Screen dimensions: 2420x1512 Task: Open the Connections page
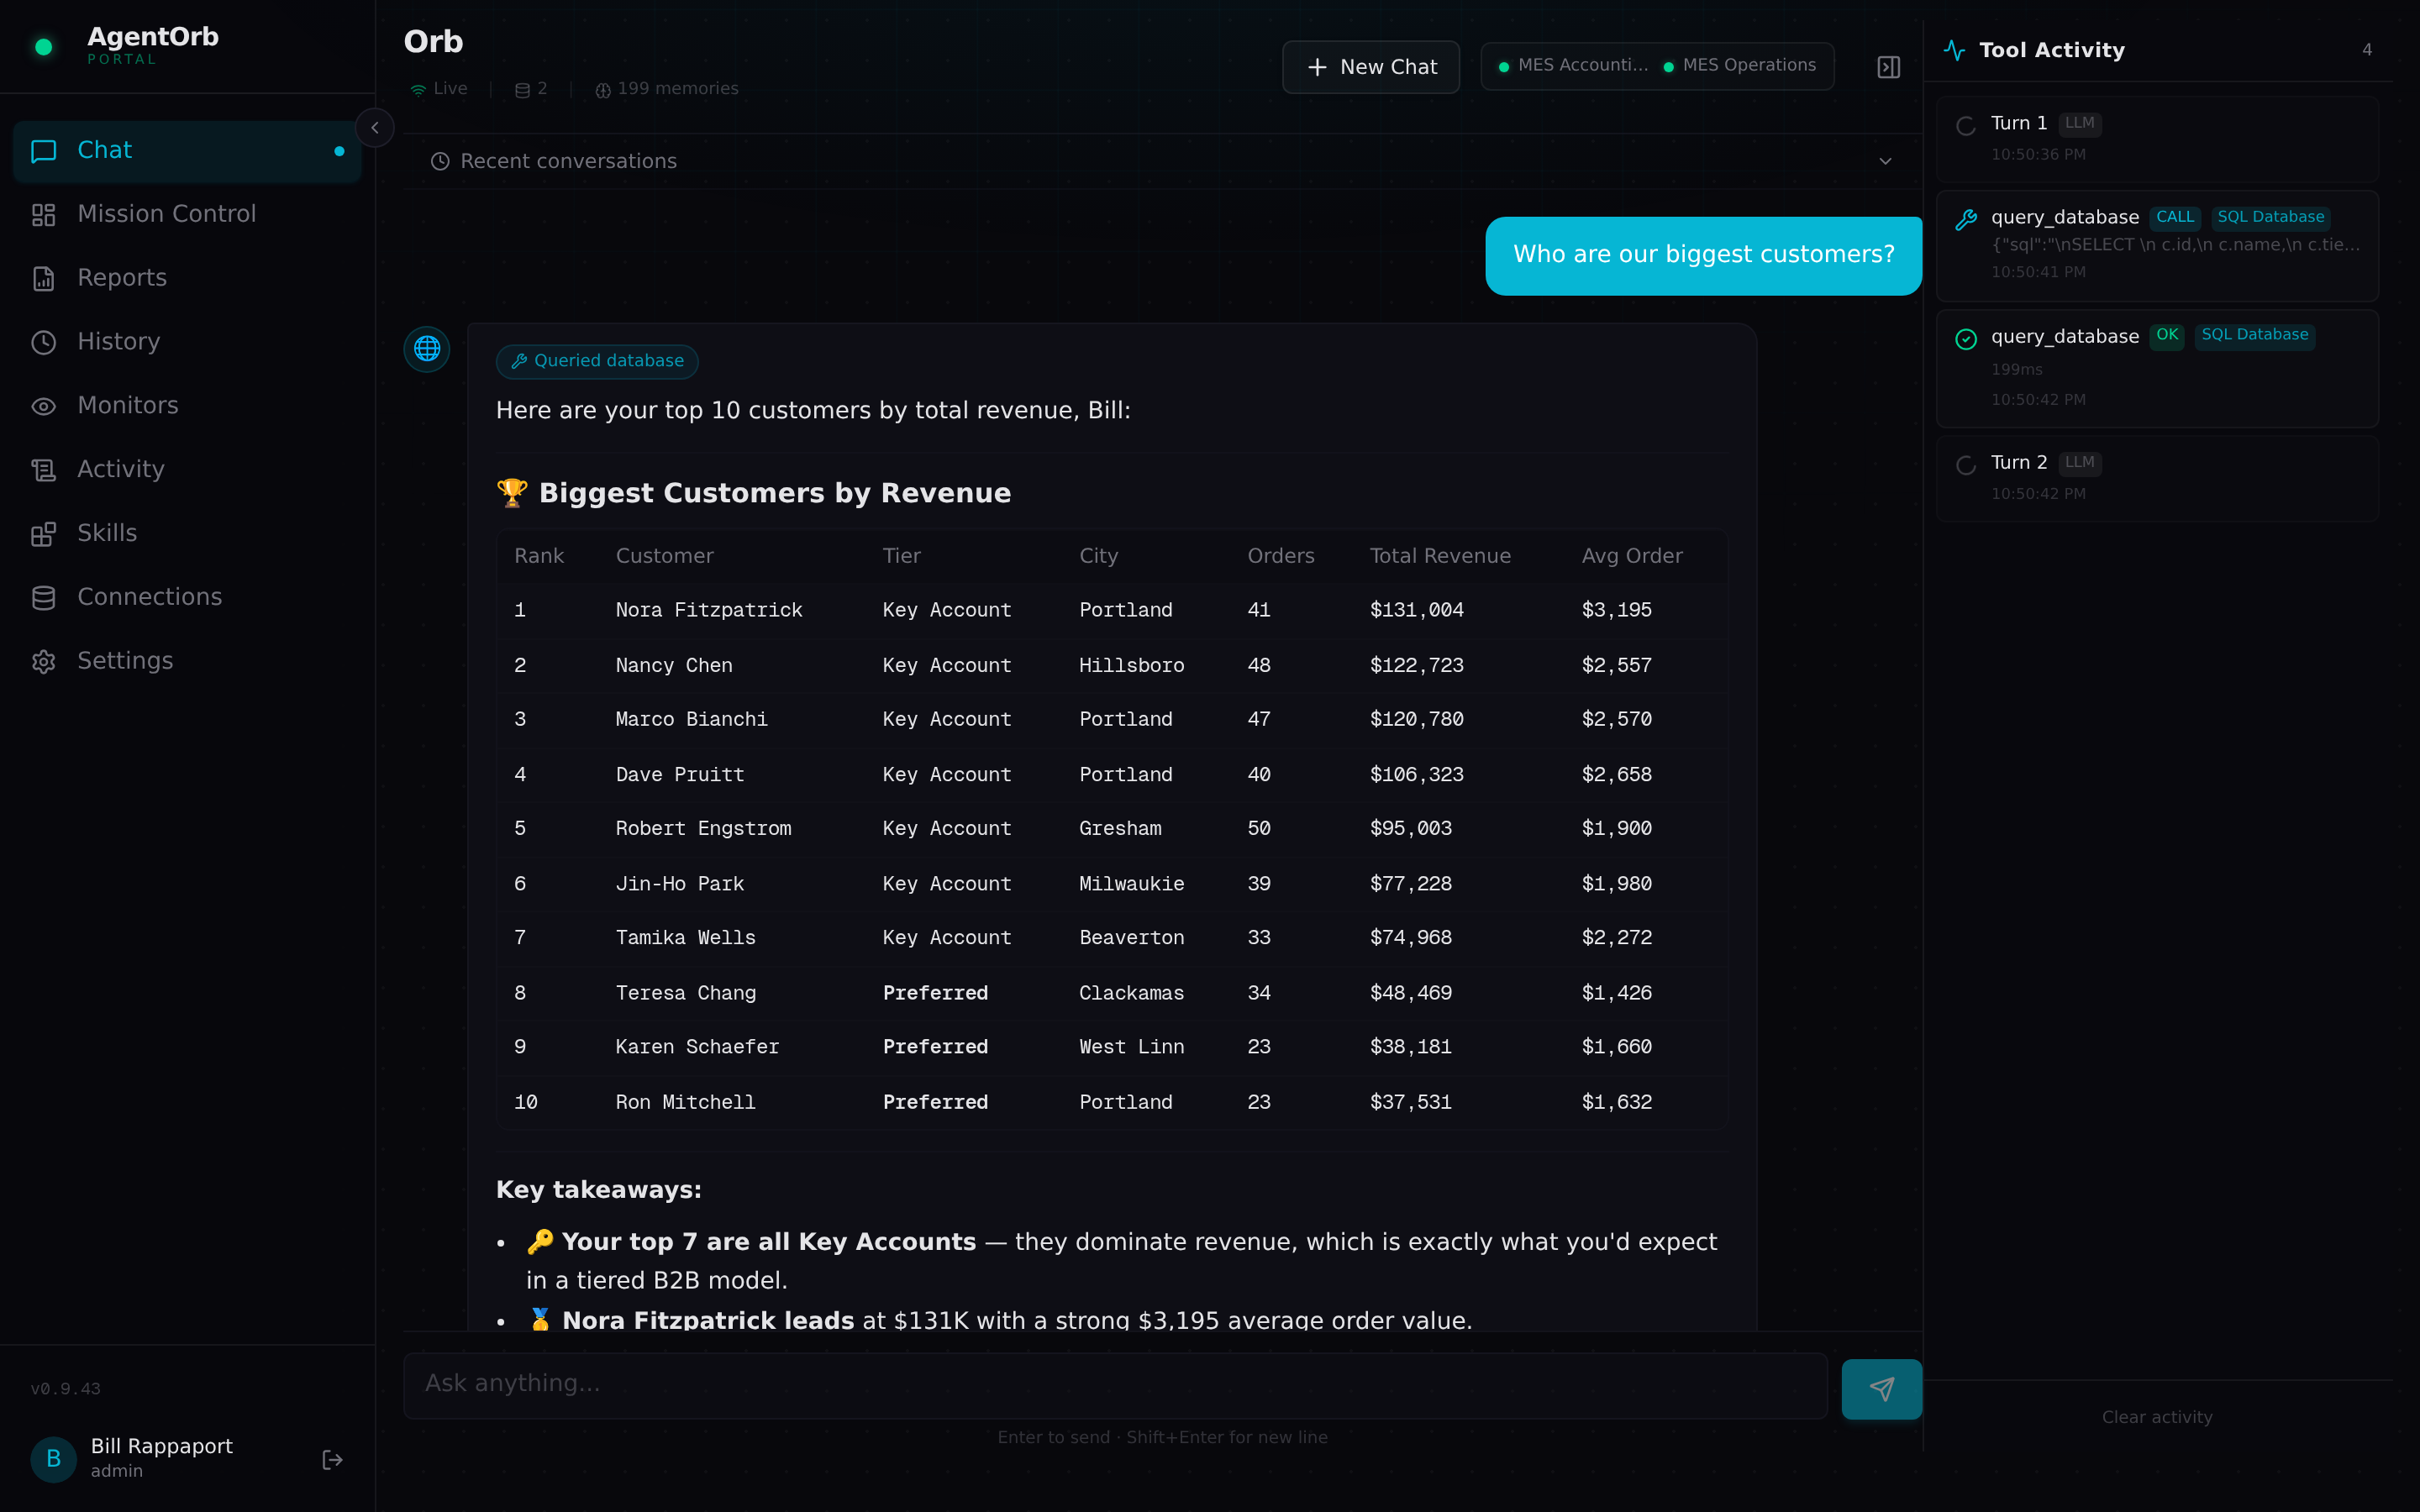(x=187, y=598)
